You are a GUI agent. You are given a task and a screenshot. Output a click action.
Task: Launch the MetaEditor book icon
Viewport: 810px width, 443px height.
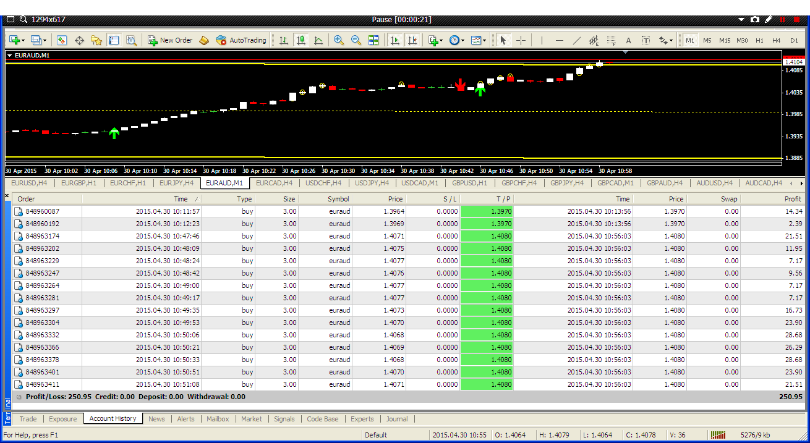(203, 40)
